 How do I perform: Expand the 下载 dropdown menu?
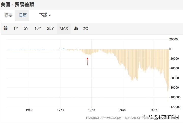tap(45, 15)
